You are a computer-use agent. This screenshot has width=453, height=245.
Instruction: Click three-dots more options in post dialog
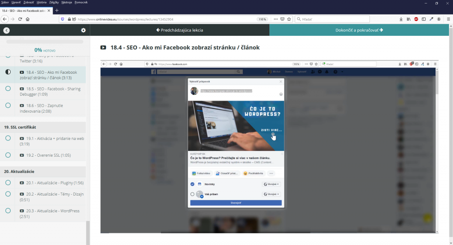click(x=271, y=173)
